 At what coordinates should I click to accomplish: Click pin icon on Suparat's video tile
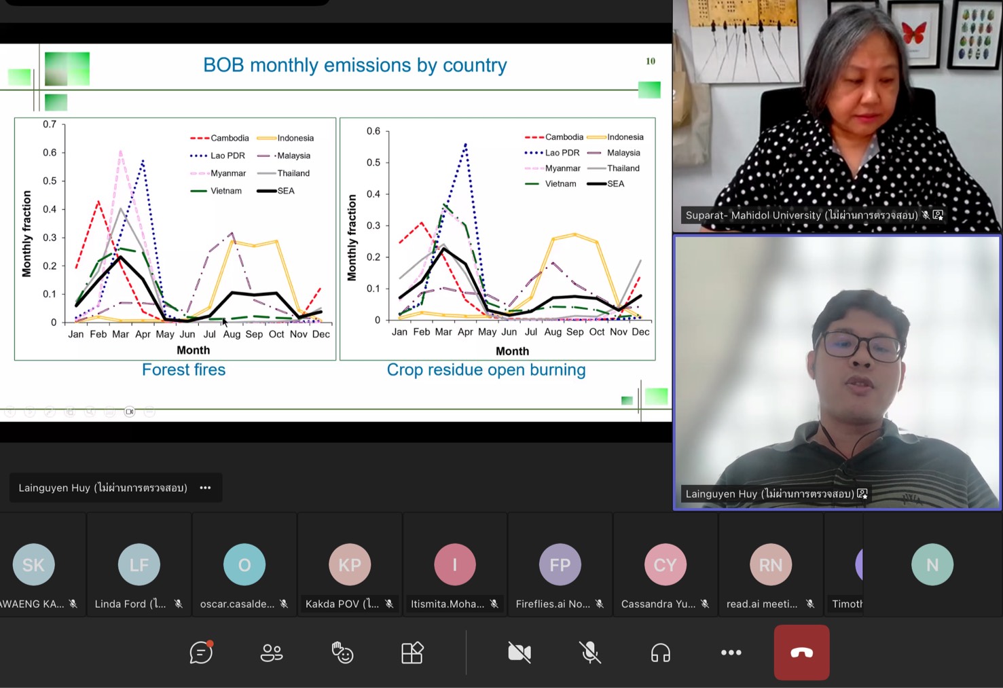point(938,215)
